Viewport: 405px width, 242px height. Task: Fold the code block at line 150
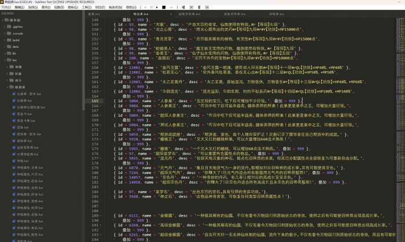click(101, 29)
